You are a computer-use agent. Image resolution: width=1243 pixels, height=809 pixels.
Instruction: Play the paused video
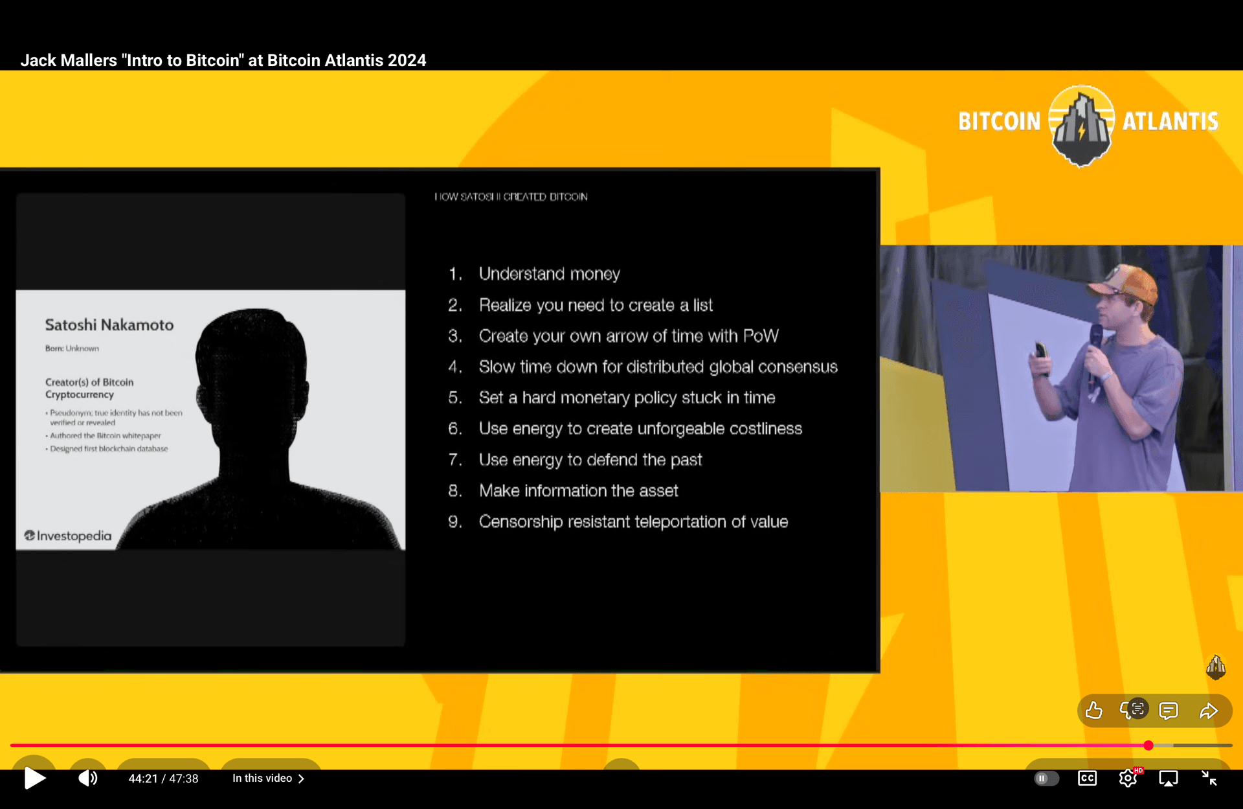[x=34, y=778]
